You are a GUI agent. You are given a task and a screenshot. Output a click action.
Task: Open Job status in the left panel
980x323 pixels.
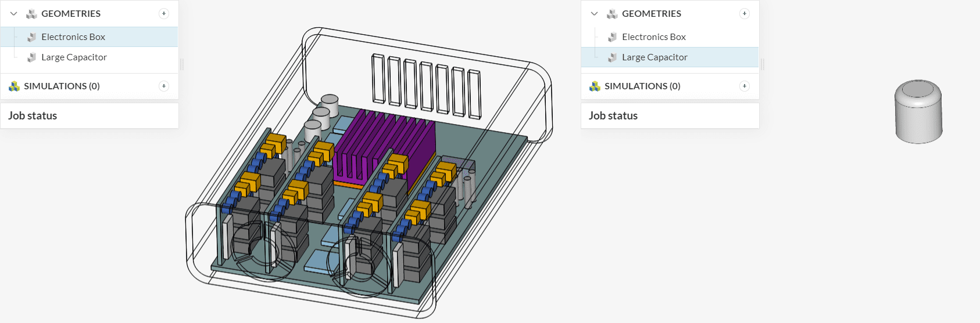(x=33, y=115)
